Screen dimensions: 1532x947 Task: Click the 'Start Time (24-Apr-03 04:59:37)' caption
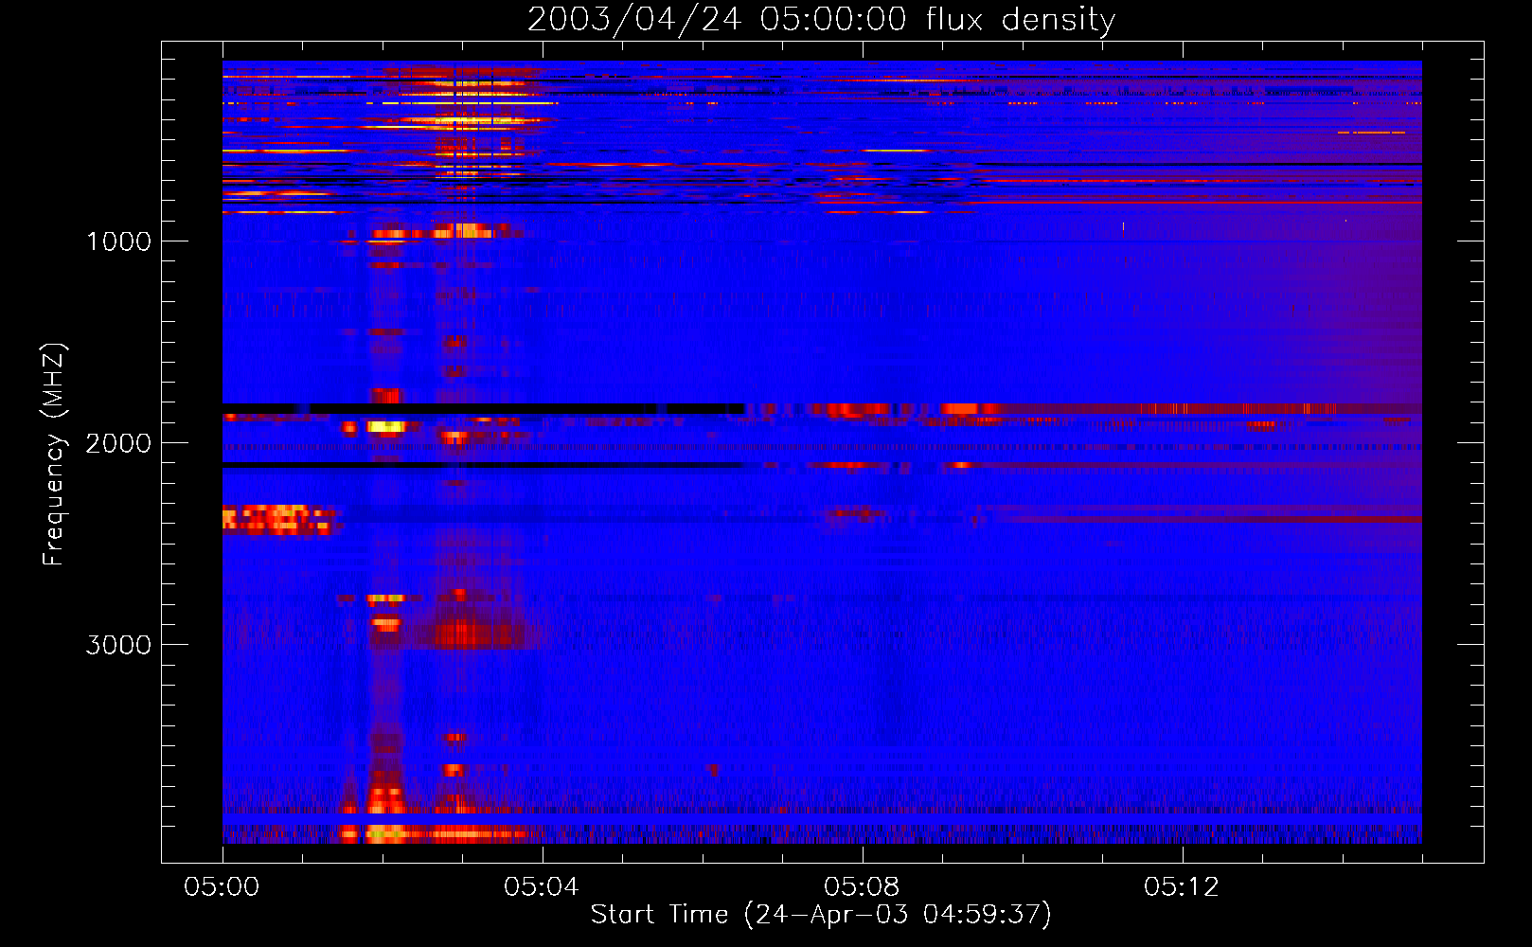(x=821, y=915)
